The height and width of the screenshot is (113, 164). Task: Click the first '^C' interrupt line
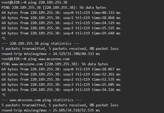[x=4, y=38]
